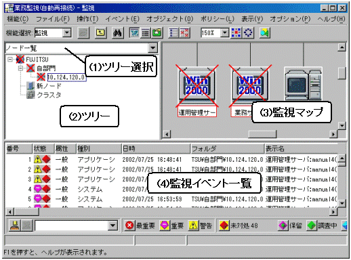Click the red diamond status icon in row 2

point(46,169)
